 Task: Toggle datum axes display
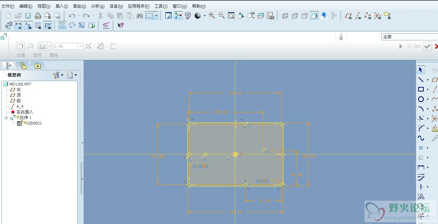pos(358,16)
